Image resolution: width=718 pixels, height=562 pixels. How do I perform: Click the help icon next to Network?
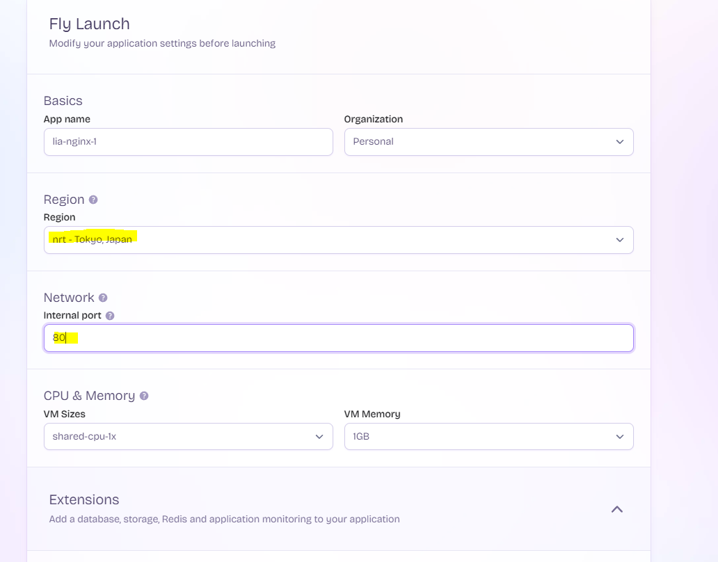pos(103,298)
